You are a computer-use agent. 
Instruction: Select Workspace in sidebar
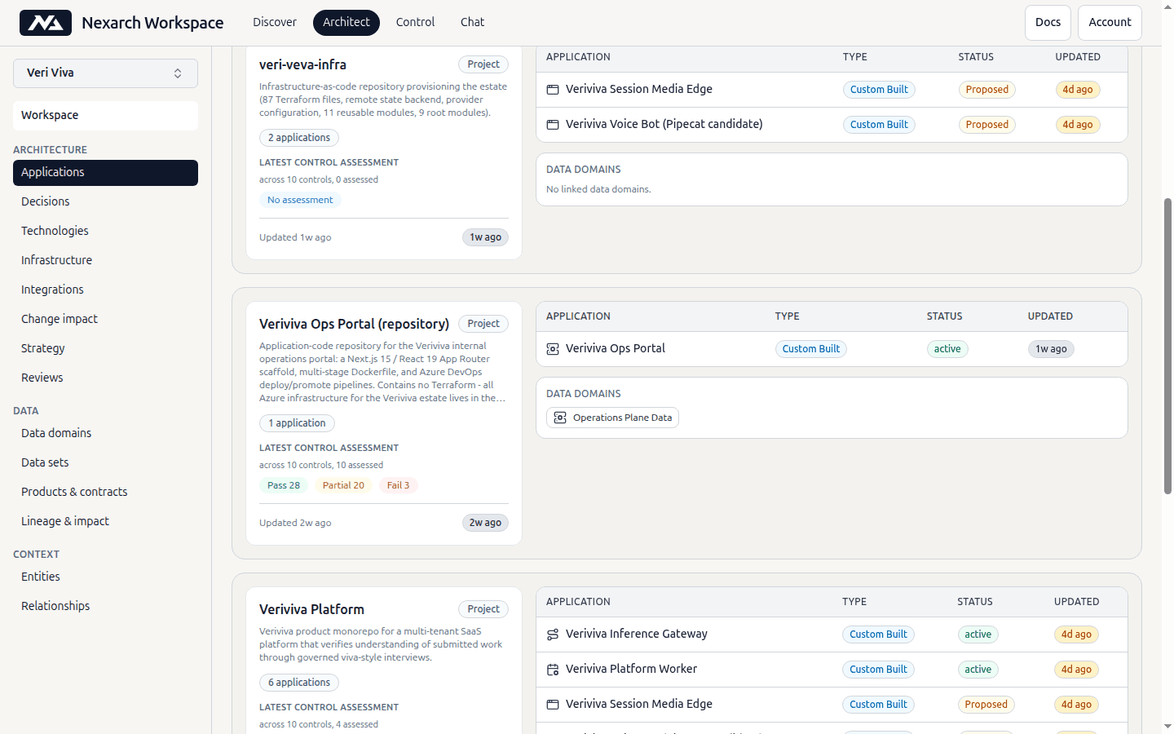pos(105,116)
